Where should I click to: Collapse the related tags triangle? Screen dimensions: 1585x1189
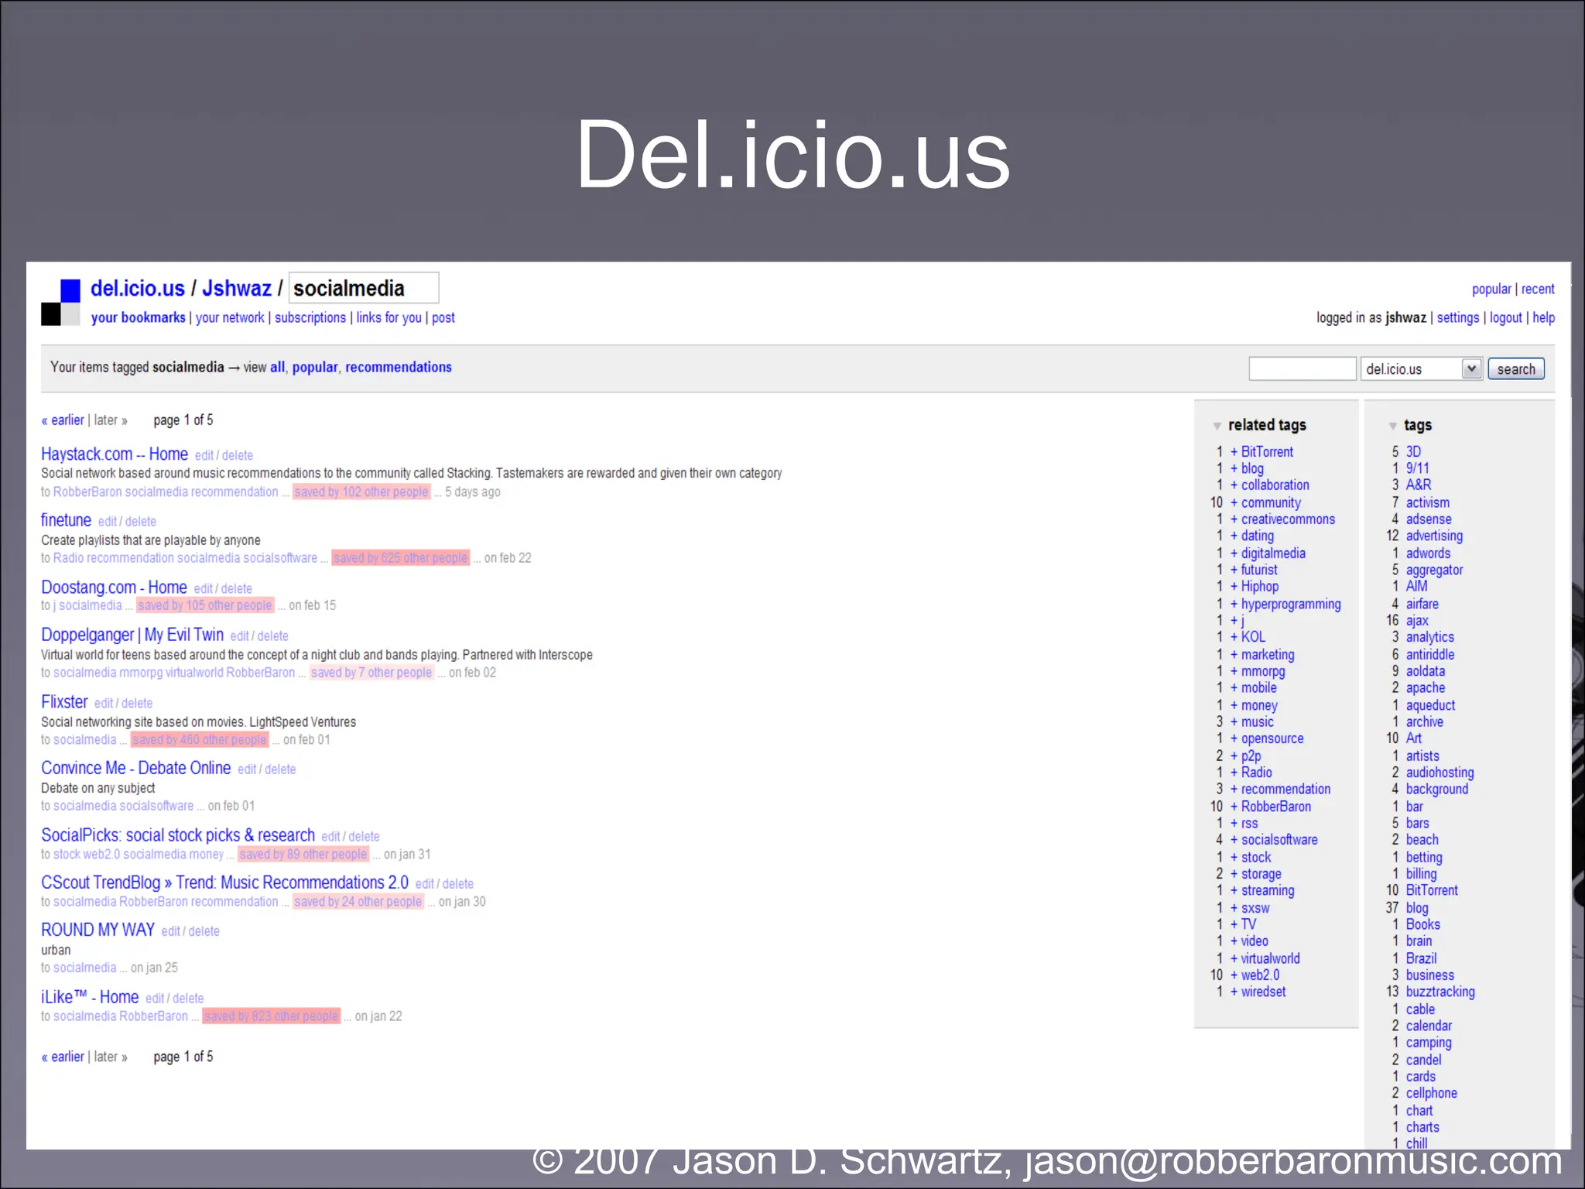(1217, 426)
